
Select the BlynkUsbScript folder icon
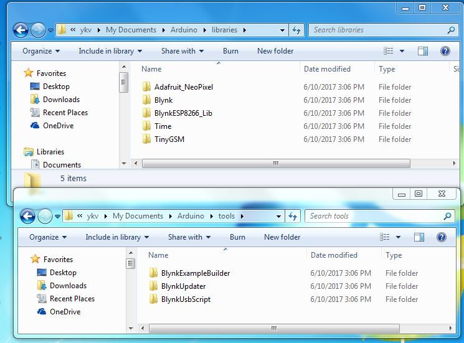153,299
